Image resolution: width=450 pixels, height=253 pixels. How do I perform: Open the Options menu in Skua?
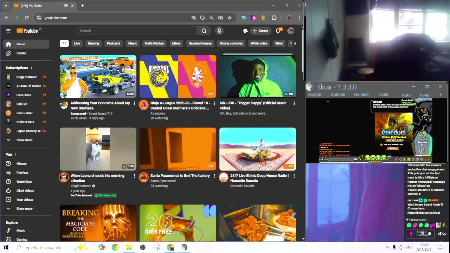click(x=338, y=95)
